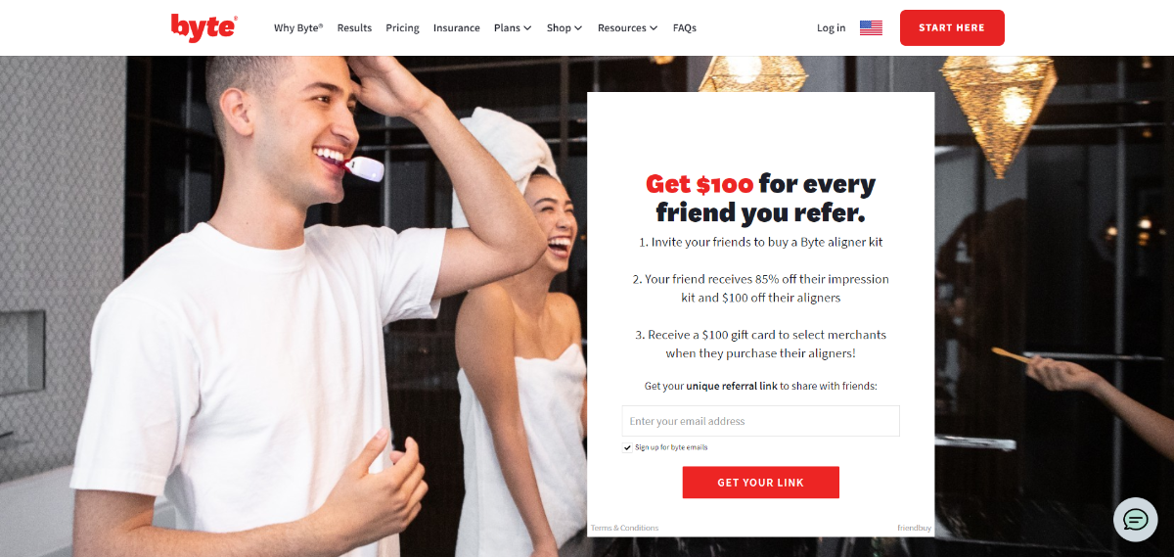
Task: Open the FAQs page
Action: point(685,28)
